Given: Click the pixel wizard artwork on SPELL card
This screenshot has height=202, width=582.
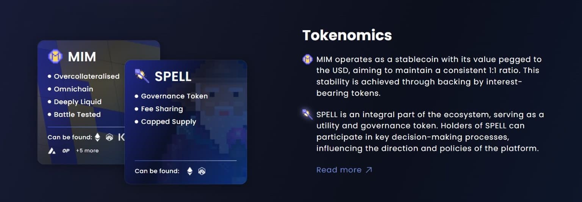Looking at the screenshot, I should coord(220,113).
